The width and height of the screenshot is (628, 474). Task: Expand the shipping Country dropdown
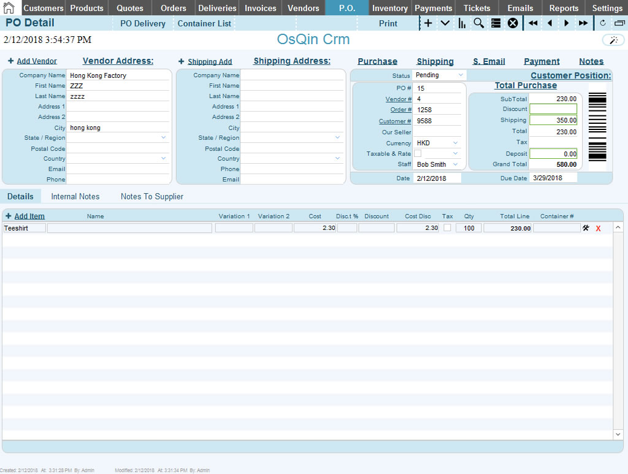338,158
